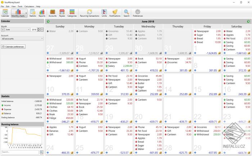
Task: Select Groceries 32.10 entry on June 29
Action: pos(207,127)
